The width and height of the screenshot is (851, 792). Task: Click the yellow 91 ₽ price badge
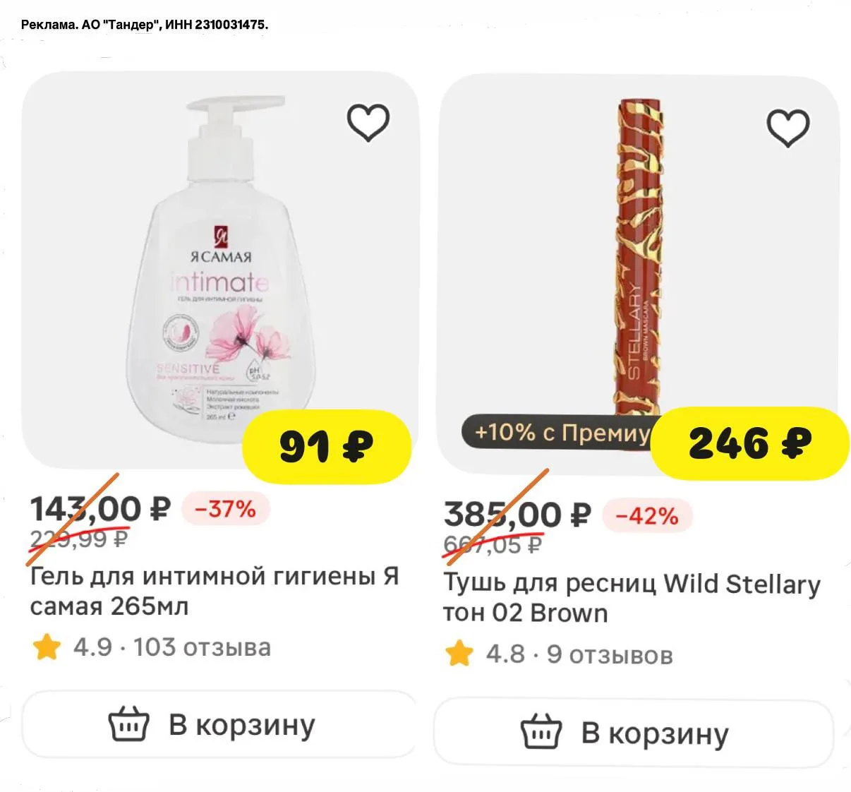tap(327, 447)
